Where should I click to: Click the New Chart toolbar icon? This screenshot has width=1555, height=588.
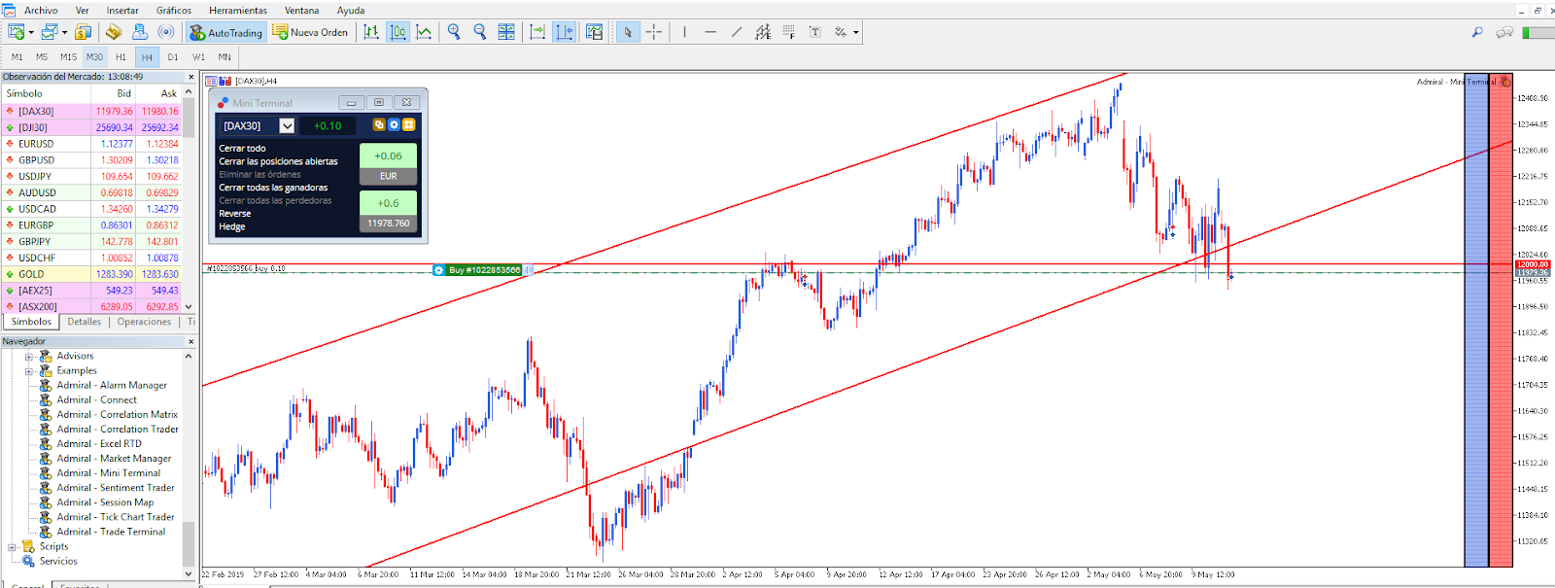coord(17,32)
